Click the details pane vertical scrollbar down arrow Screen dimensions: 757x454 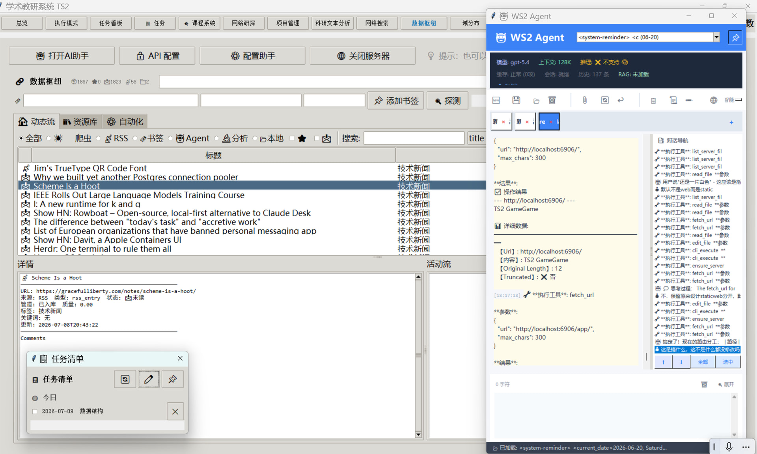click(x=418, y=434)
